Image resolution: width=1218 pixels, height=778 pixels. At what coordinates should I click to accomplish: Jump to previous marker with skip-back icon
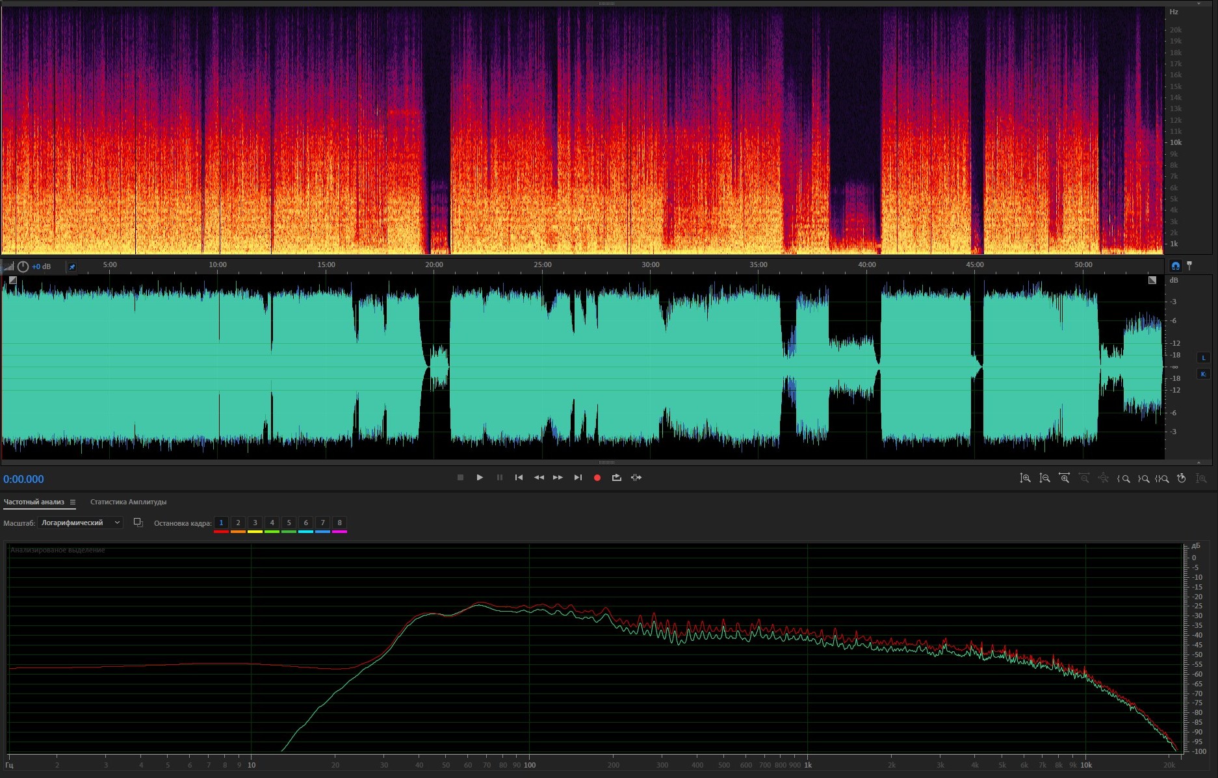[519, 478]
